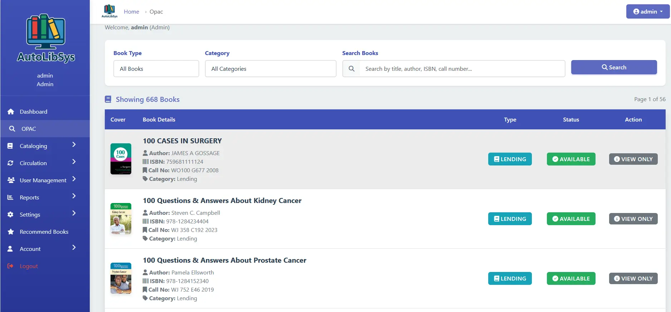Viewport: 671px width, 312px height.
Task: Open the Account menu item
Action: [30, 249]
